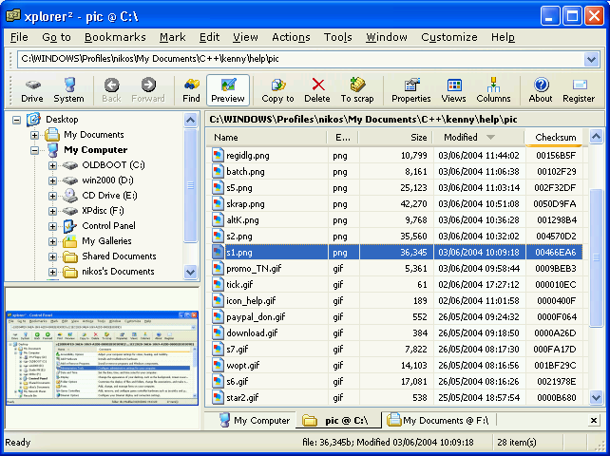Sort by the E... extension column header

[343, 138]
